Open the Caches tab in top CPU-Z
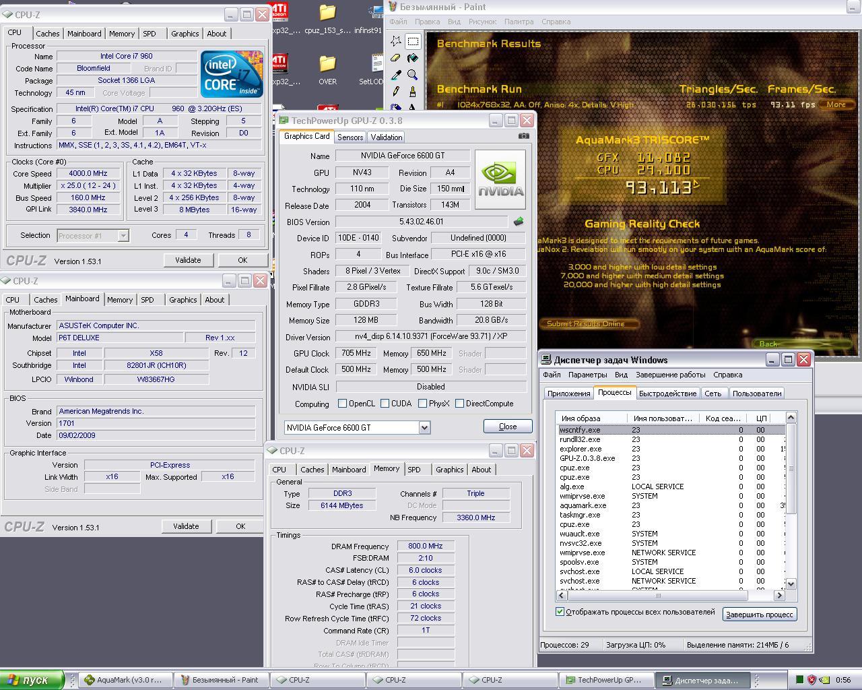Image resolution: width=862 pixels, height=690 pixels. (x=48, y=34)
